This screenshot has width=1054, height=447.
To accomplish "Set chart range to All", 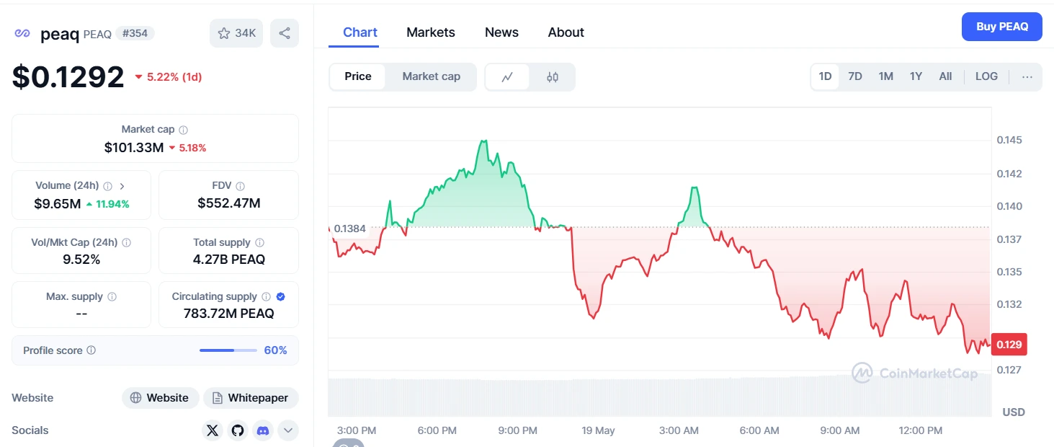I will click(x=945, y=76).
